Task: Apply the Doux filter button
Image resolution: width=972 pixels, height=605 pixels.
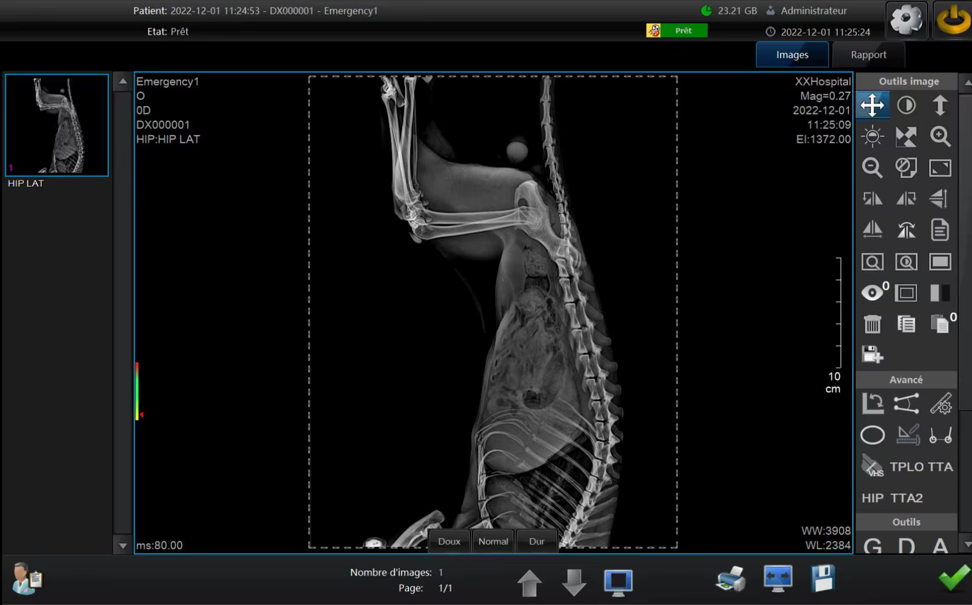Action: 449,541
